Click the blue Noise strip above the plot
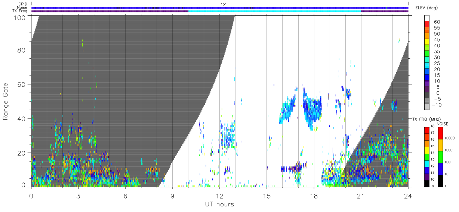Screen dimensions: 459x212 [220, 7]
